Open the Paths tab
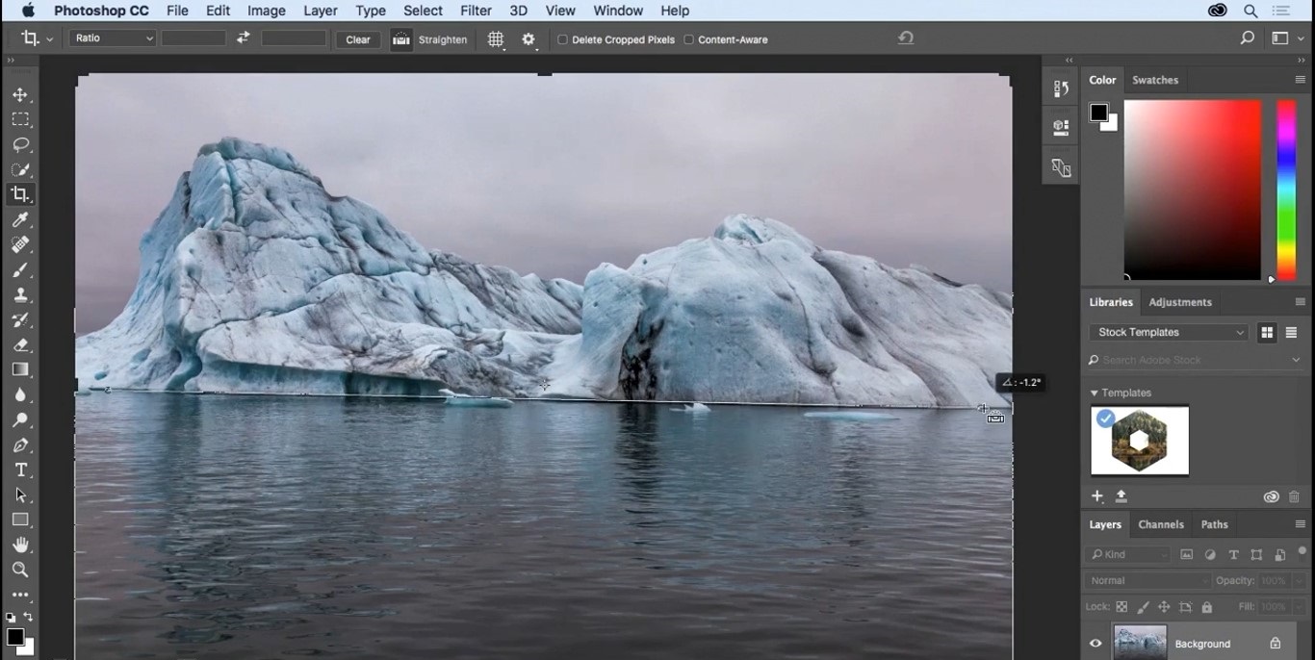This screenshot has width=1315, height=660. pyautogui.click(x=1215, y=524)
